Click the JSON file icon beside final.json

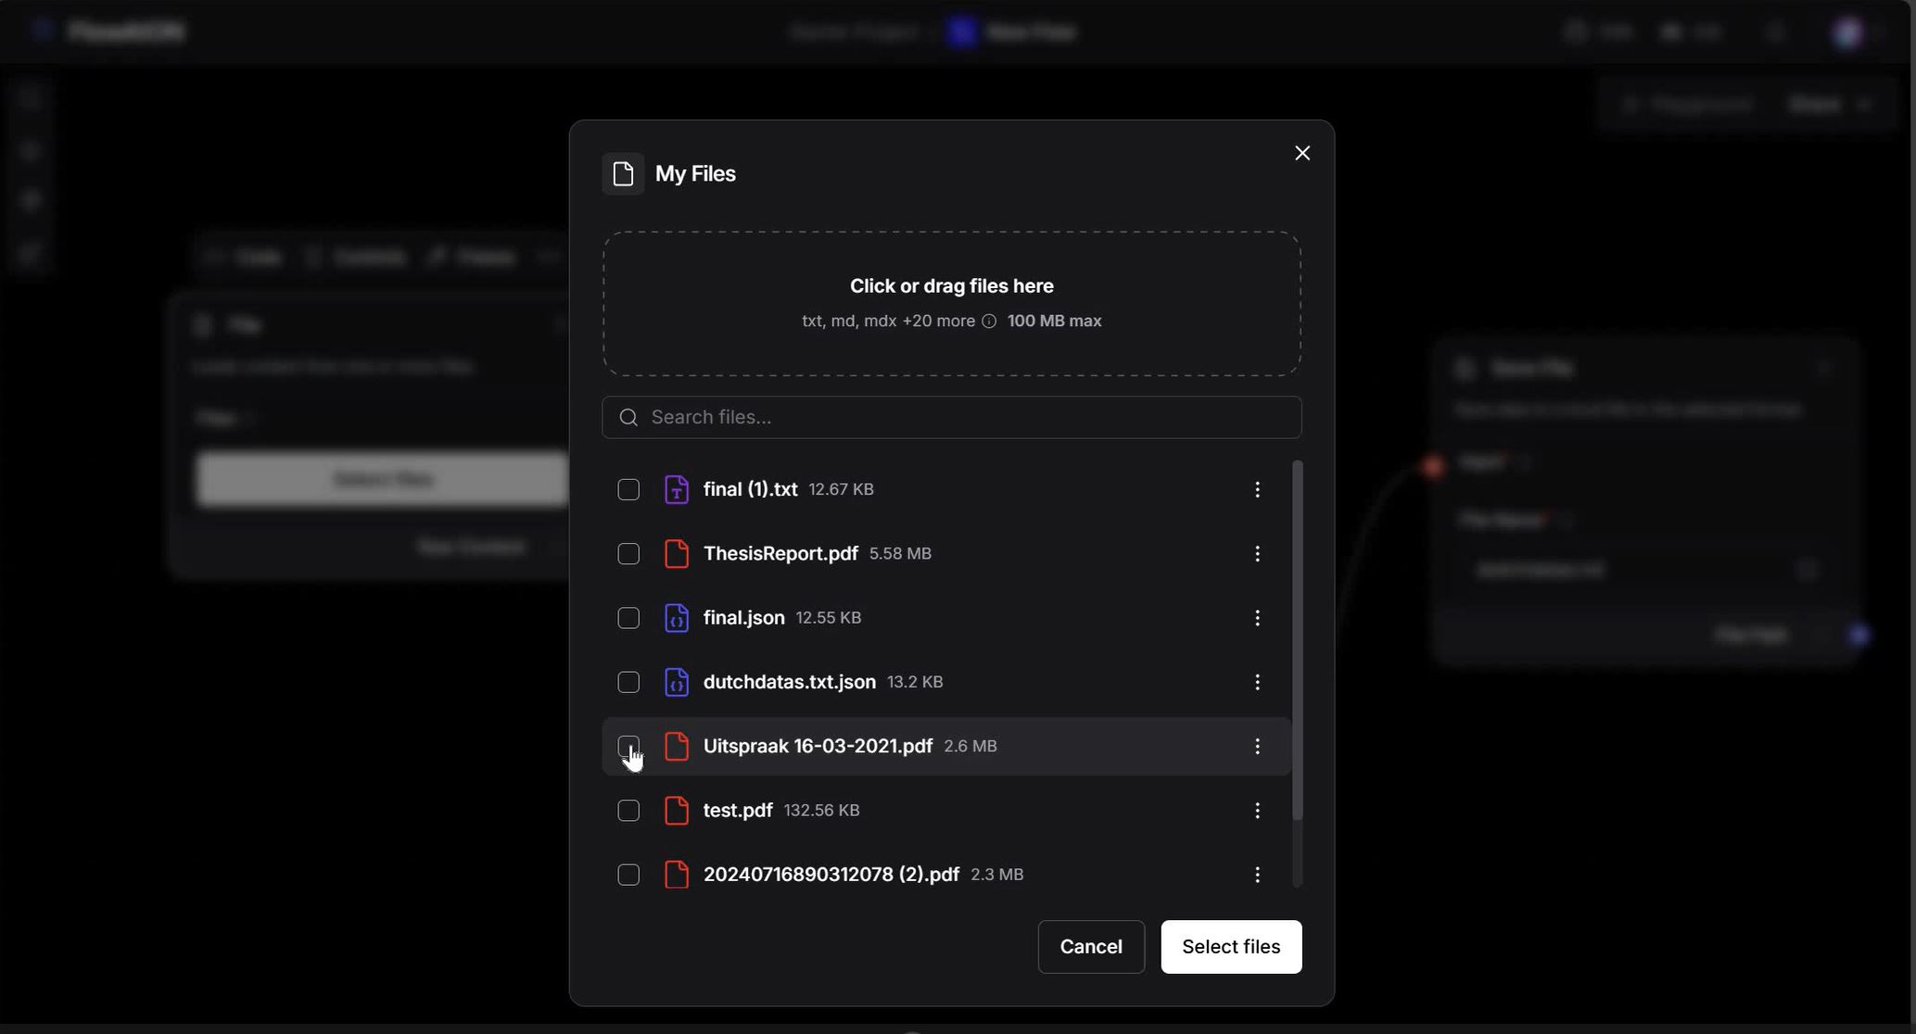pos(677,617)
